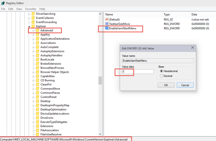Select the AutoplayExtensions tree key
The width and height of the screenshot is (216, 141).
52,51
